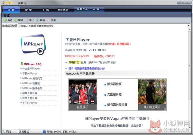
Task: Click the 新建任务 button
Action: [82, 9]
